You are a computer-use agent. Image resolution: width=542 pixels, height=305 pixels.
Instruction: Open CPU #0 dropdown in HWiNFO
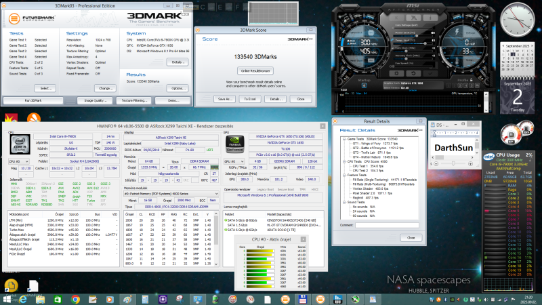[19, 161]
